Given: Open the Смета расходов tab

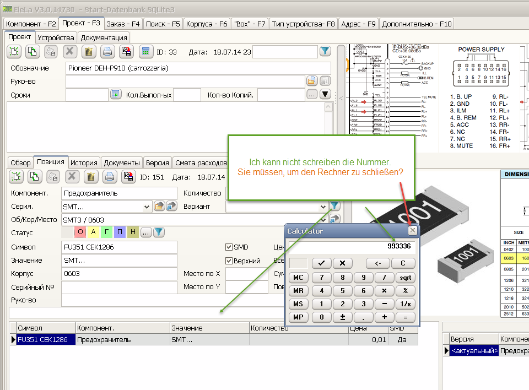Looking at the screenshot, I should [x=201, y=162].
